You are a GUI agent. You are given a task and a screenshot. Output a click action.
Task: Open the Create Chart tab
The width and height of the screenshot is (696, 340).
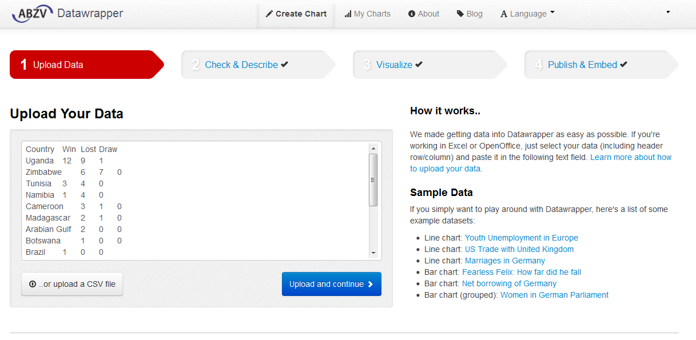296,14
